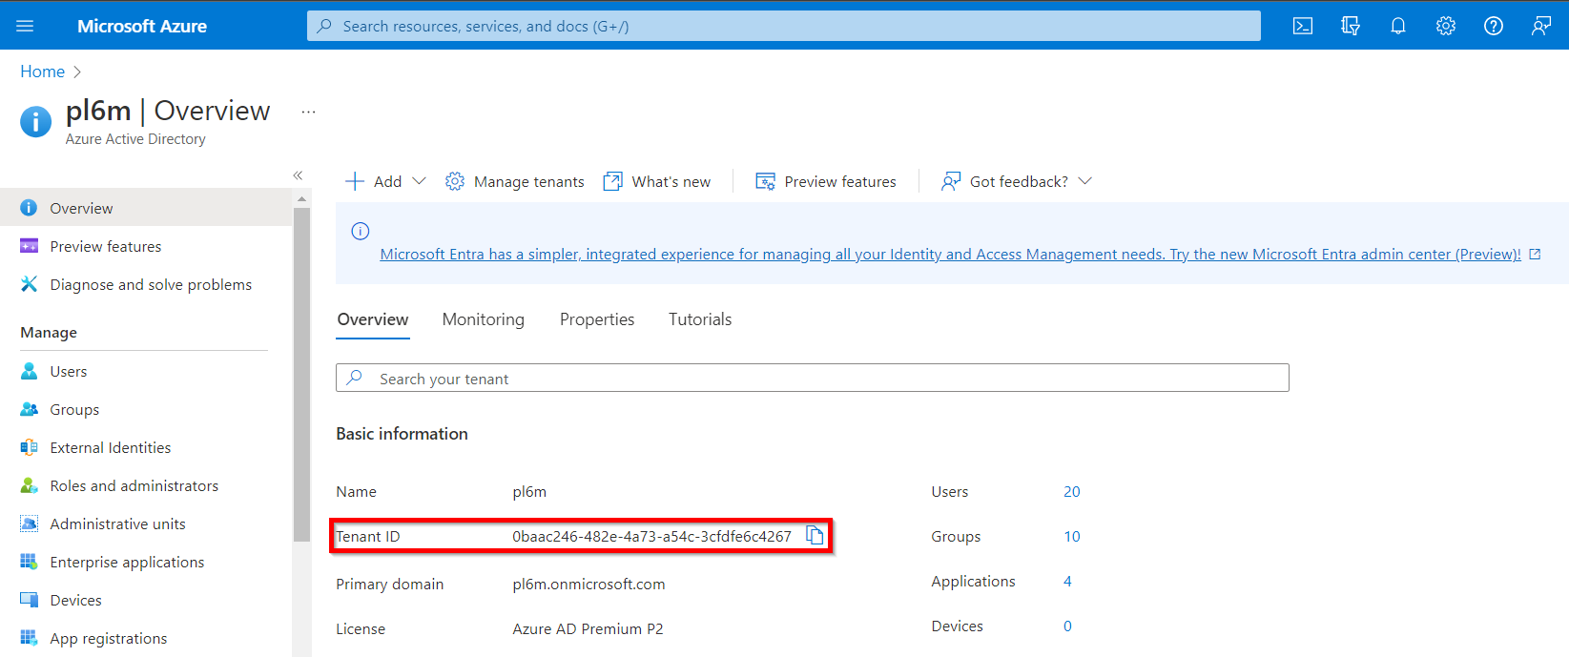Click the left menu scrollbar thumb
Viewport: 1569px width, 657px height.
point(302,374)
